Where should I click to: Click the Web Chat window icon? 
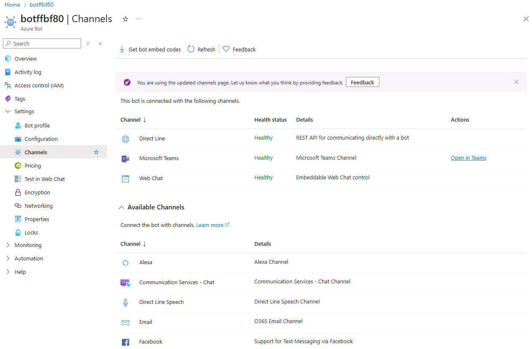125,178
